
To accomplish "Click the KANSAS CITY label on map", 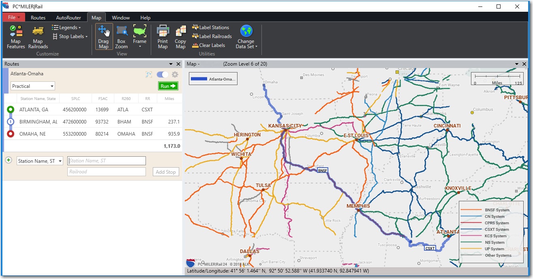I will tap(285, 126).
